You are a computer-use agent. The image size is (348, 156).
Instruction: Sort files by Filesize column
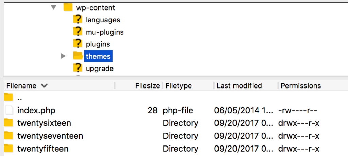pos(147,86)
